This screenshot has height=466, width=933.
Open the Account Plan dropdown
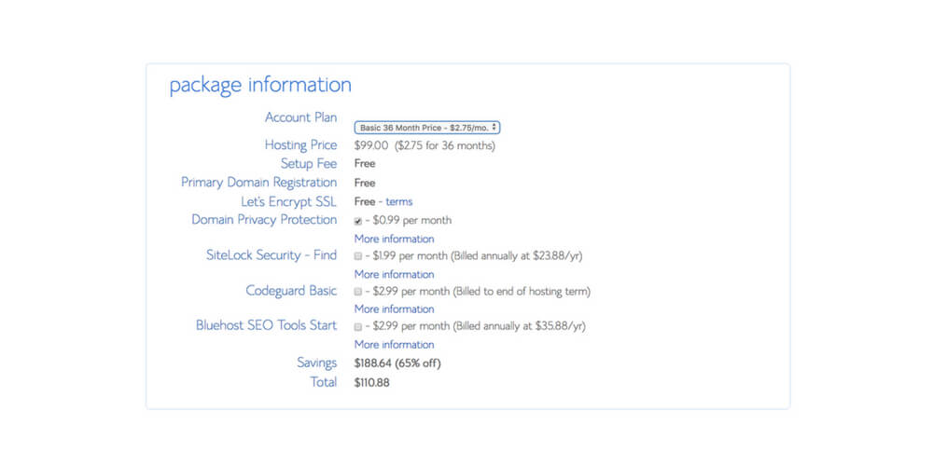tap(427, 127)
